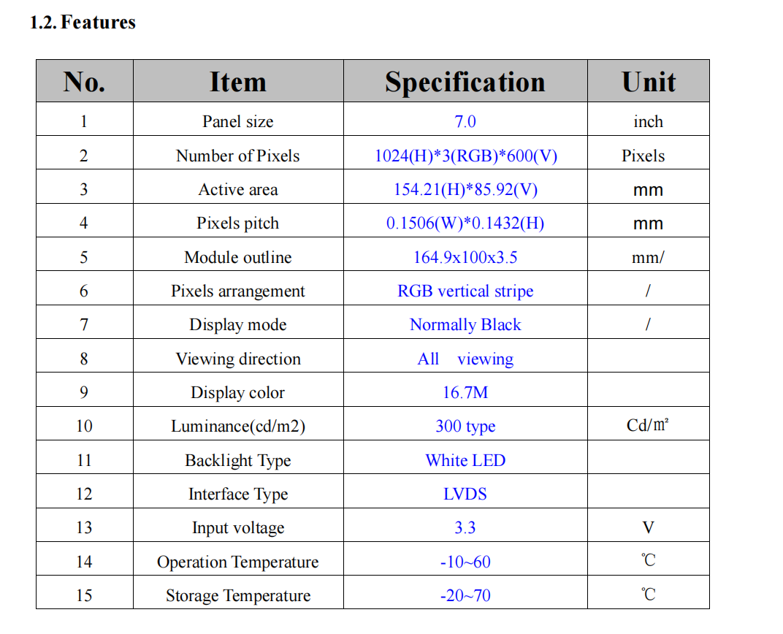This screenshot has height=634, width=783.
Task: Click the "1.2. Features" section heading
Action: (x=83, y=23)
